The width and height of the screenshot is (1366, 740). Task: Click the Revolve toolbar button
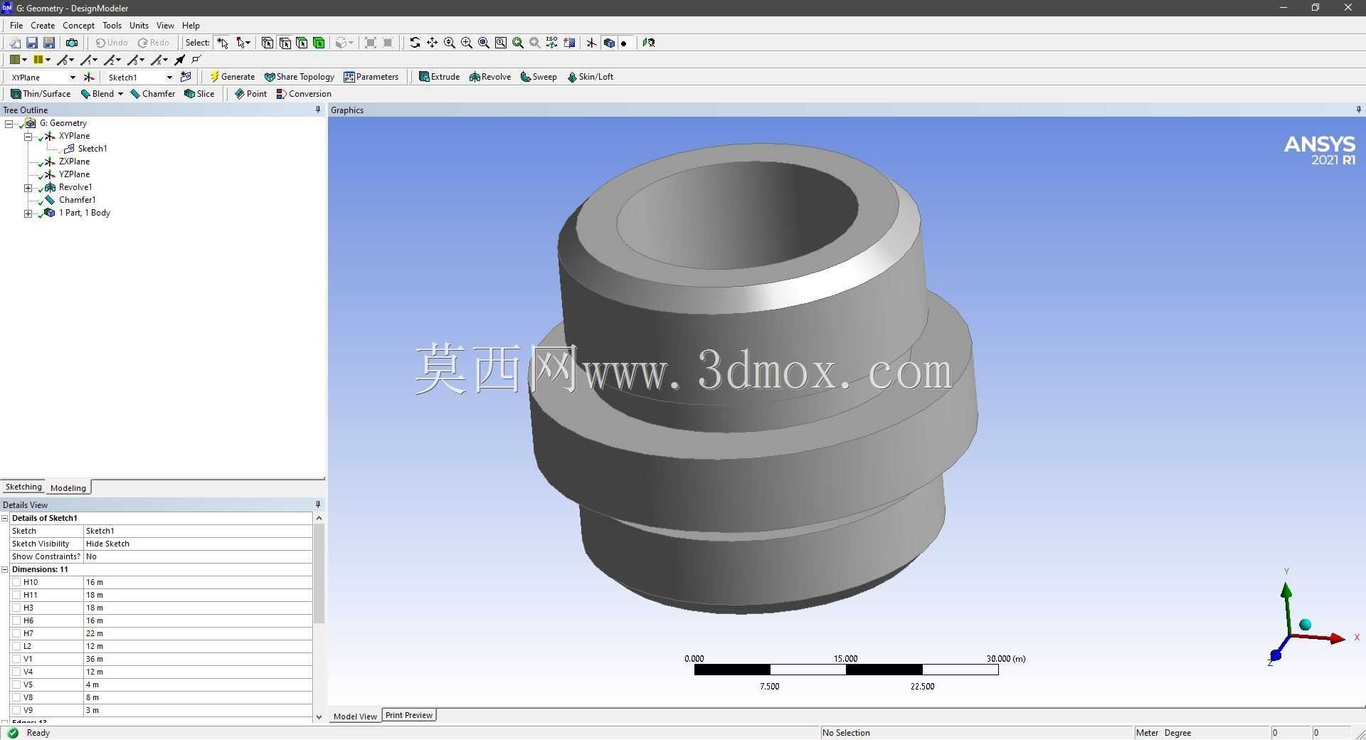(490, 77)
